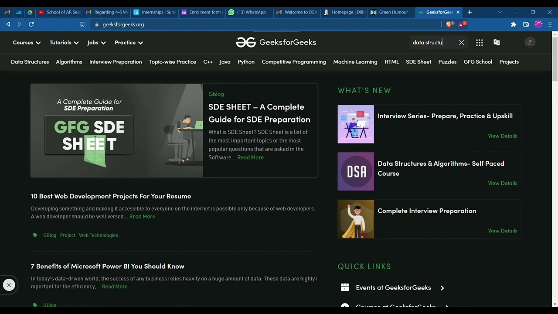The image size is (558, 314).
Task: Open the Interview Series thumbnail
Action: pyautogui.click(x=356, y=124)
